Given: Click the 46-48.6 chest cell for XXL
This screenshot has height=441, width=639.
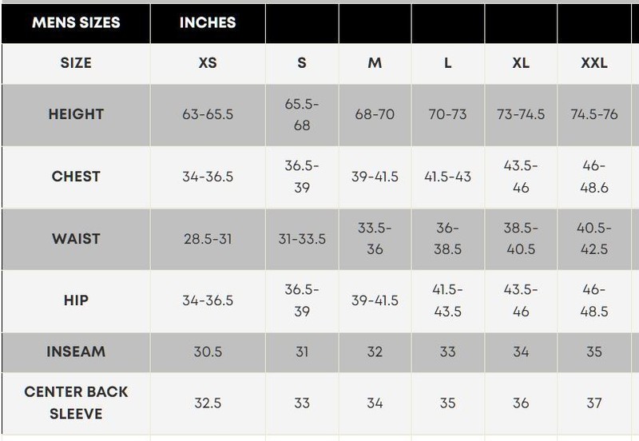Looking at the screenshot, I should (594, 177).
